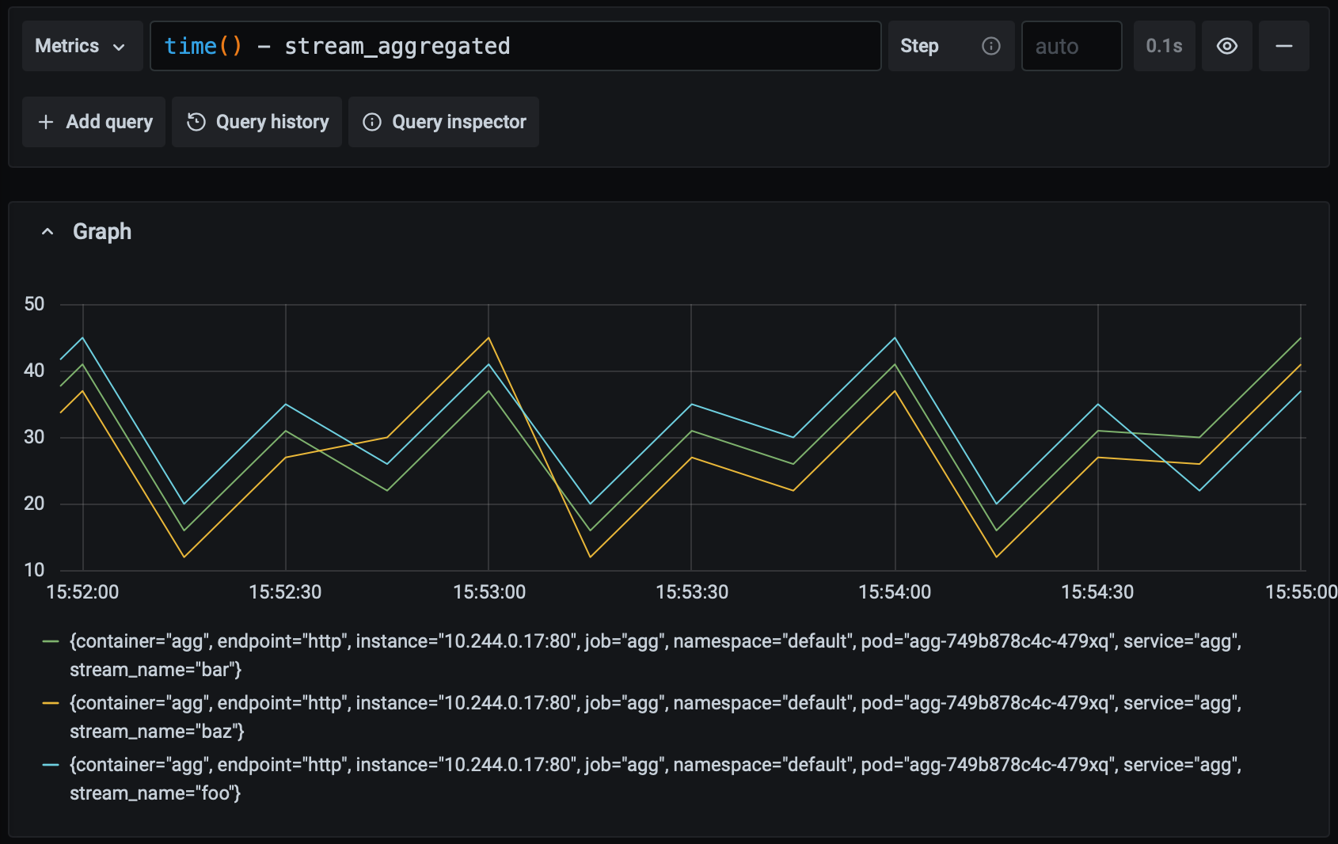This screenshot has height=844, width=1338.
Task: Open the Query inspector
Action: 443,122
